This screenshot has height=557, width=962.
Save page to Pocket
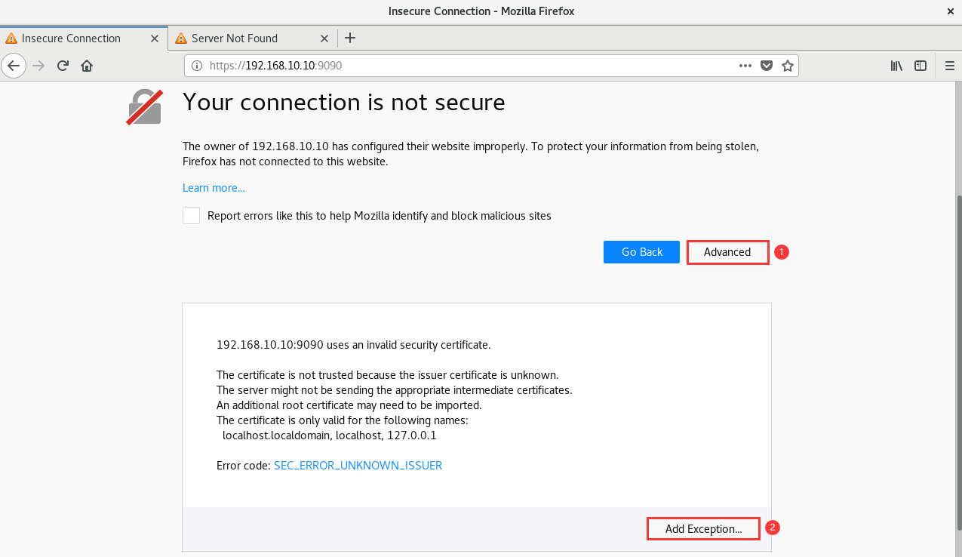tap(767, 66)
